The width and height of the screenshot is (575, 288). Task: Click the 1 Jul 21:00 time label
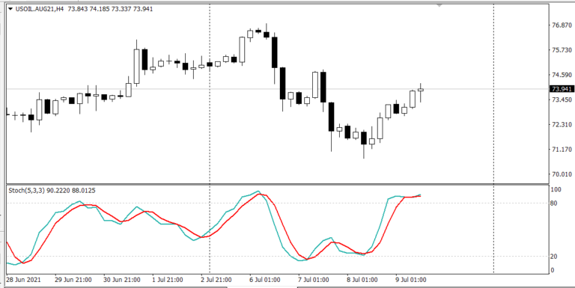168,280
